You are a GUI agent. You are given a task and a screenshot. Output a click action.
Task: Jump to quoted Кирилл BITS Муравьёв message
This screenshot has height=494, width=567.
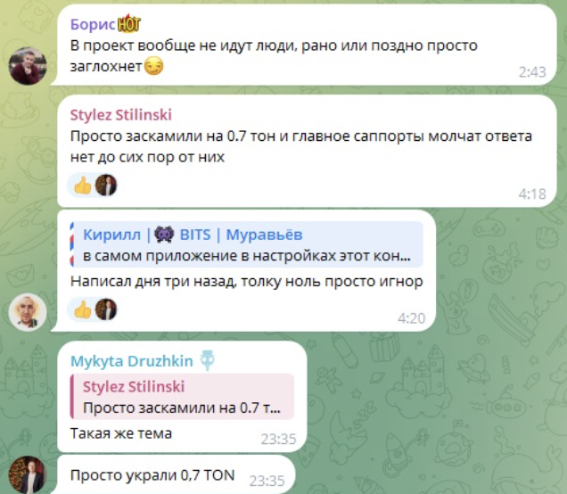coord(247,244)
